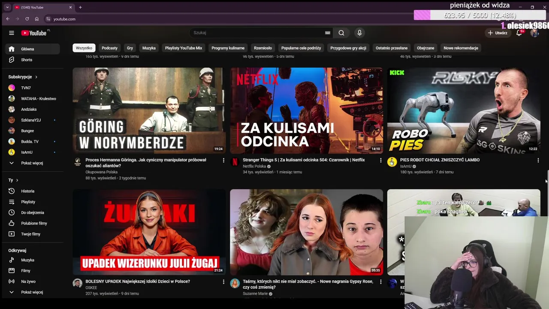The height and width of the screenshot is (309, 549).
Task: Select Ostatnio przesłane chip
Action: coord(392,48)
